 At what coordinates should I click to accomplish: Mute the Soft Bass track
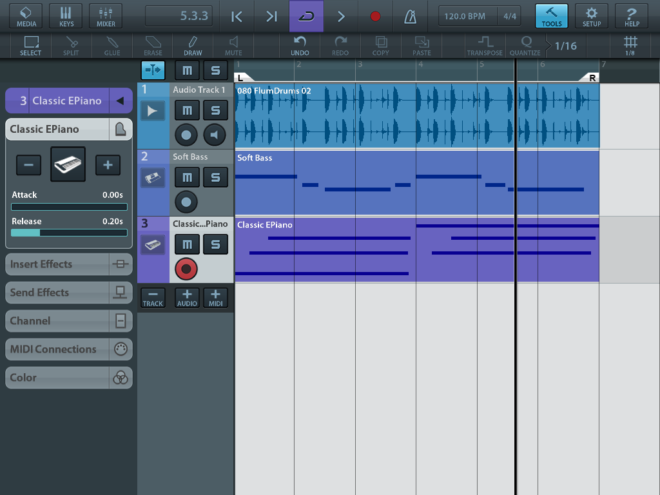pos(187,177)
